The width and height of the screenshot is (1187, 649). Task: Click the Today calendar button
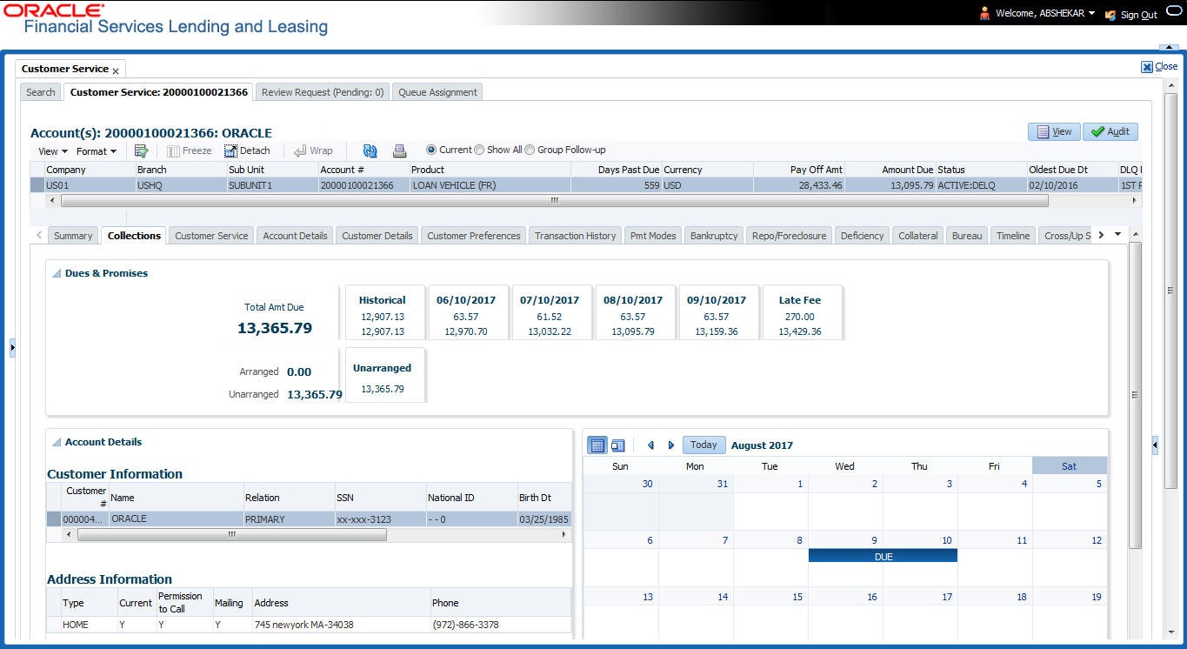click(704, 445)
